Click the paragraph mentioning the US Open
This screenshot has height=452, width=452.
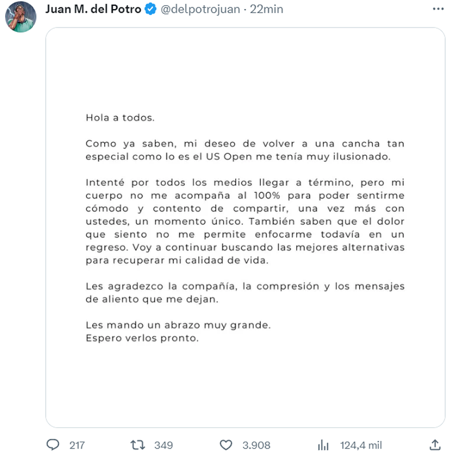click(244, 149)
